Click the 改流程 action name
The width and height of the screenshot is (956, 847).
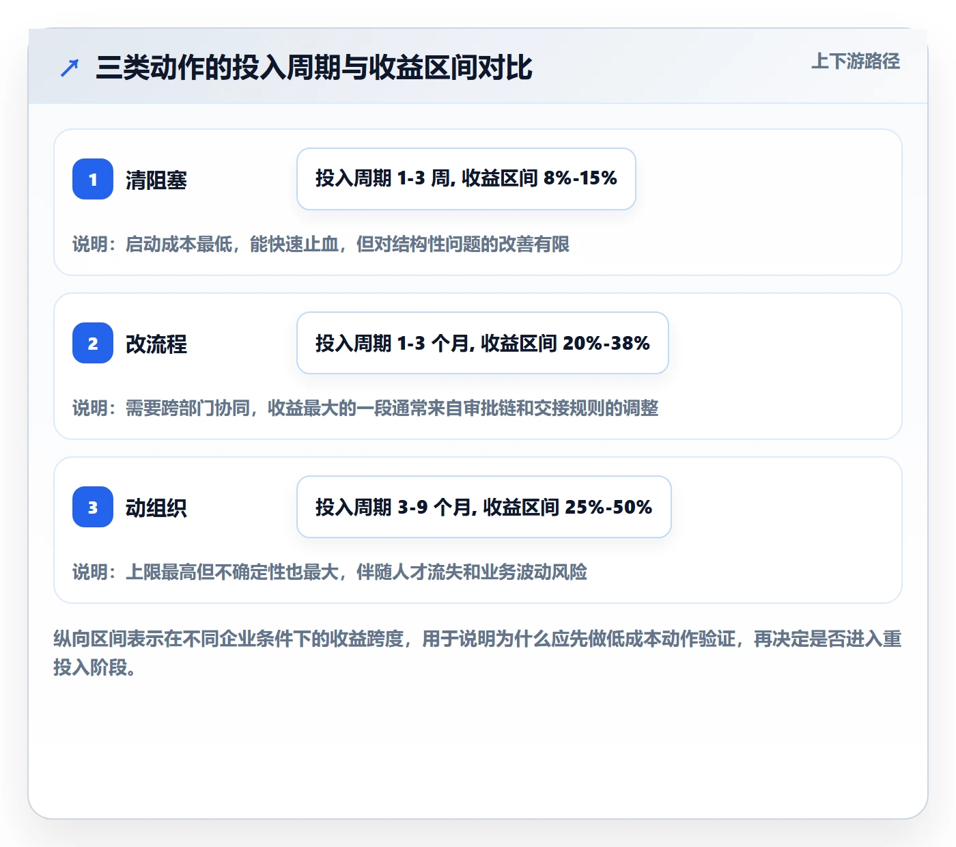click(x=156, y=344)
